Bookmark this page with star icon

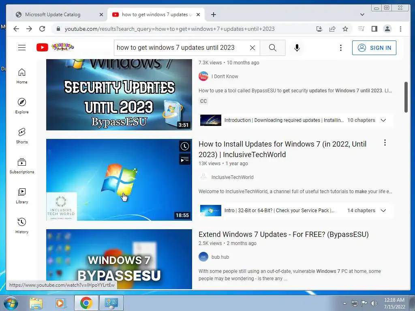(x=345, y=29)
